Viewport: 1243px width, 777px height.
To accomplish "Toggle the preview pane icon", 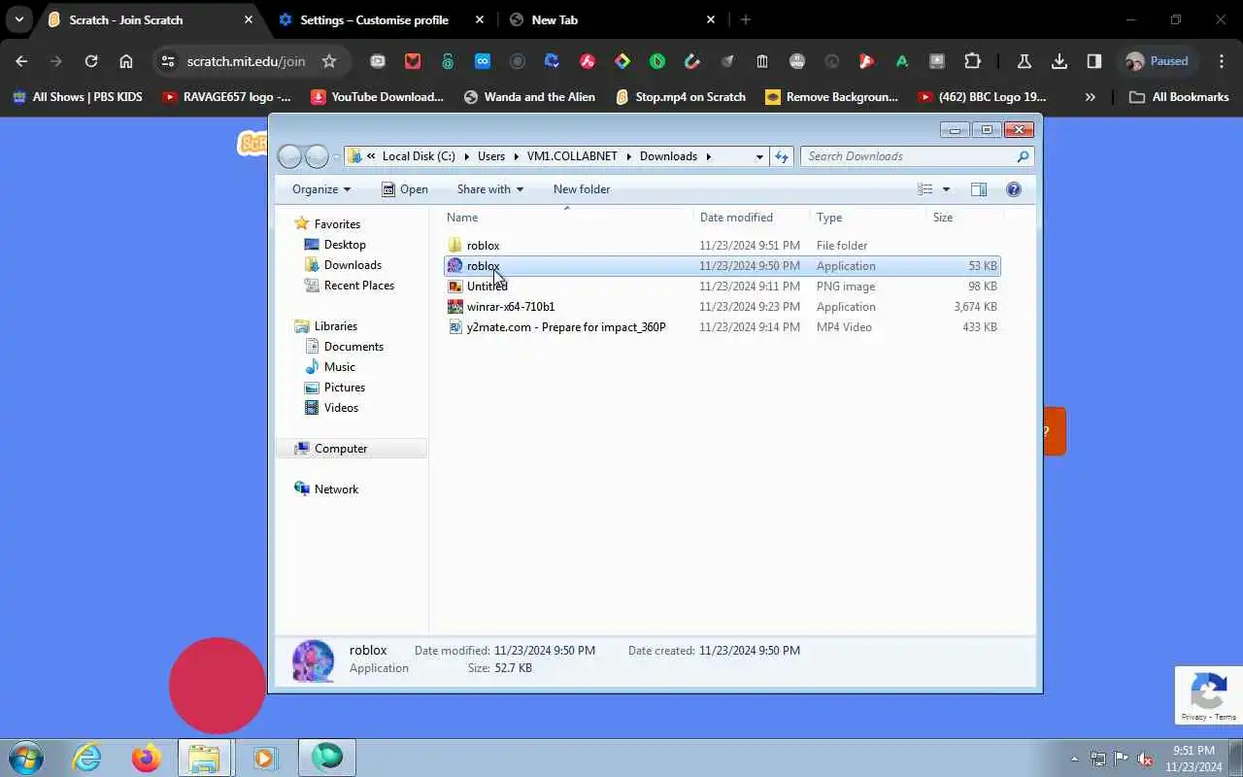I will [x=979, y=189].
